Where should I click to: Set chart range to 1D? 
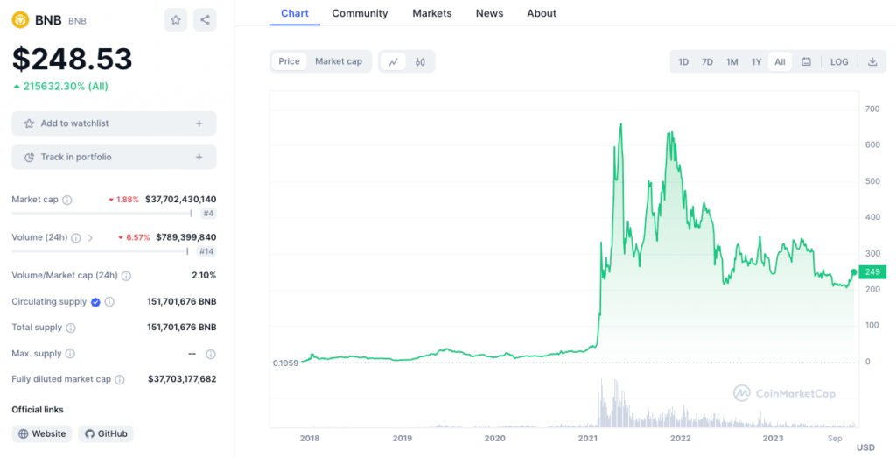point(683,62)
